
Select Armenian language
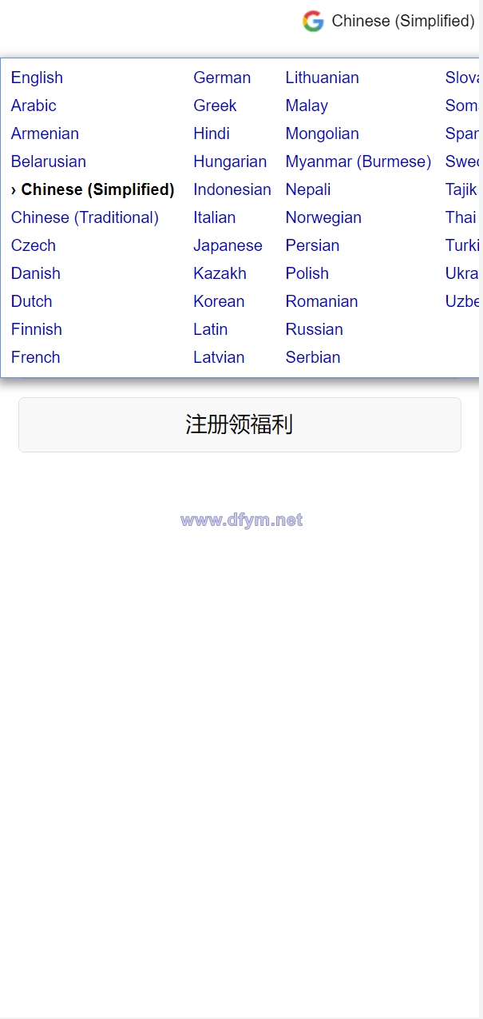pos(45,133)
